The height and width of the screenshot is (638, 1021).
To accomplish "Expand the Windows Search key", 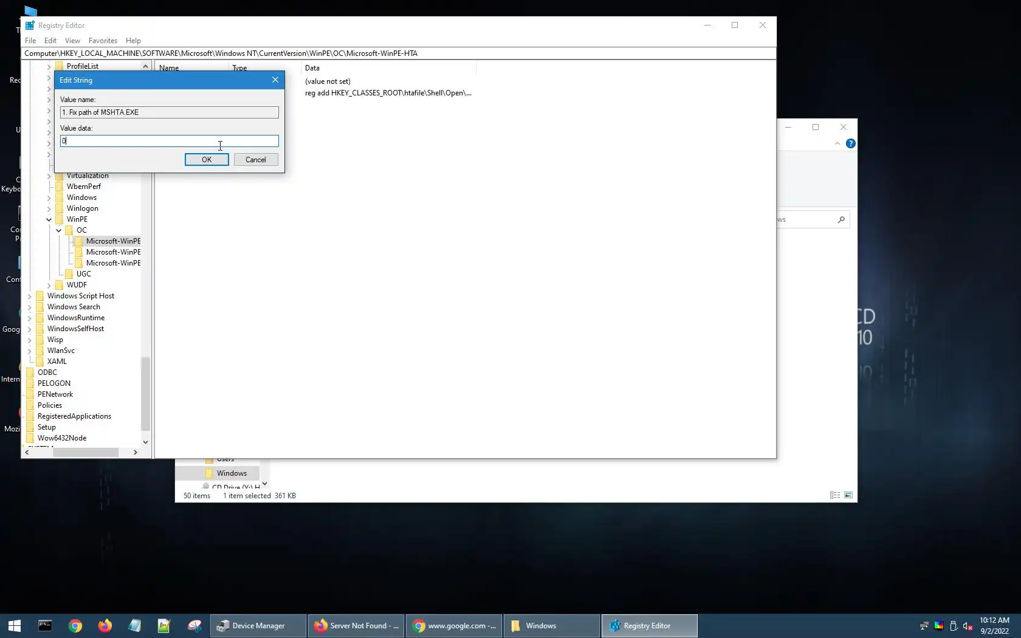I will pyautogui.click(x=30, y=307).
